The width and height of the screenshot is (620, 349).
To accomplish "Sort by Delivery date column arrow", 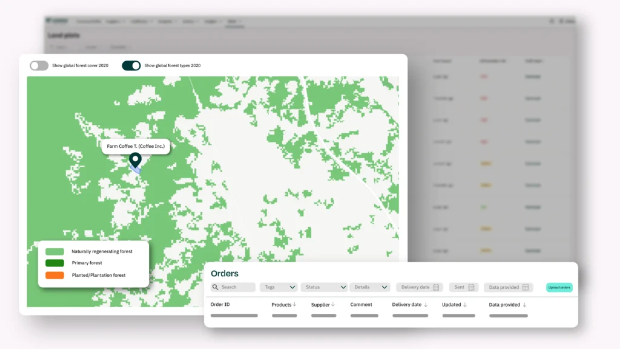I will point(426,305).
